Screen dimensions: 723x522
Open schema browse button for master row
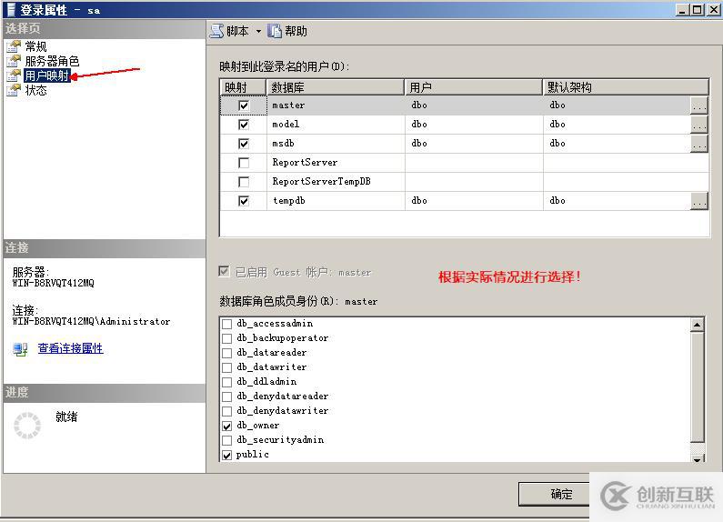(699, 105)
